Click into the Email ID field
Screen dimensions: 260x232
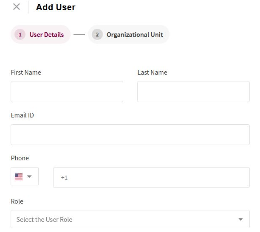point(130,134)
